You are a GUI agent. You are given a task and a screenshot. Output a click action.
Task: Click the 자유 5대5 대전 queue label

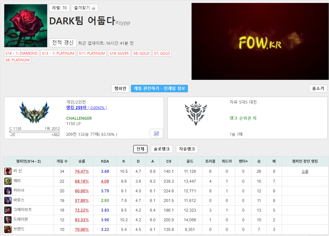(243, 102)
